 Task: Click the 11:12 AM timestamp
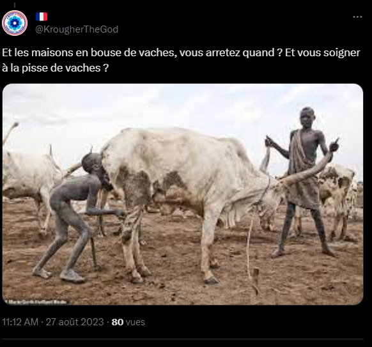20,322
